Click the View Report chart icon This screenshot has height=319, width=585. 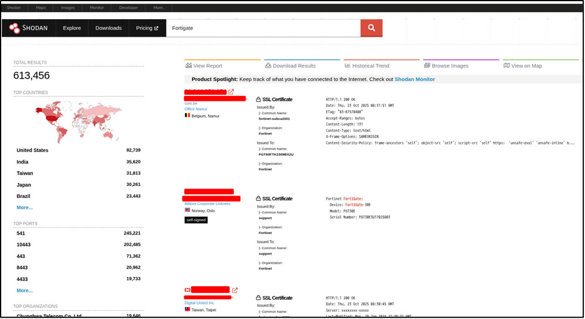(188, 66)
